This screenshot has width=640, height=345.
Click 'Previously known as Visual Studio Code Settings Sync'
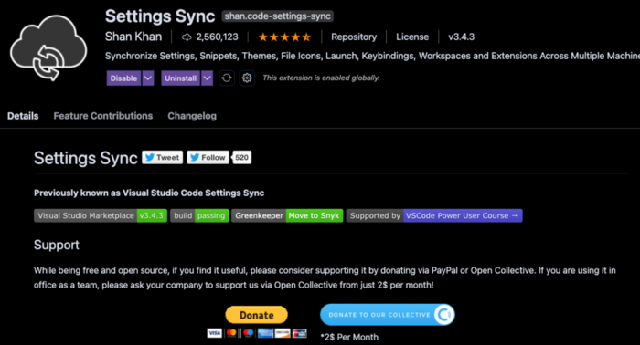(149, 193)
